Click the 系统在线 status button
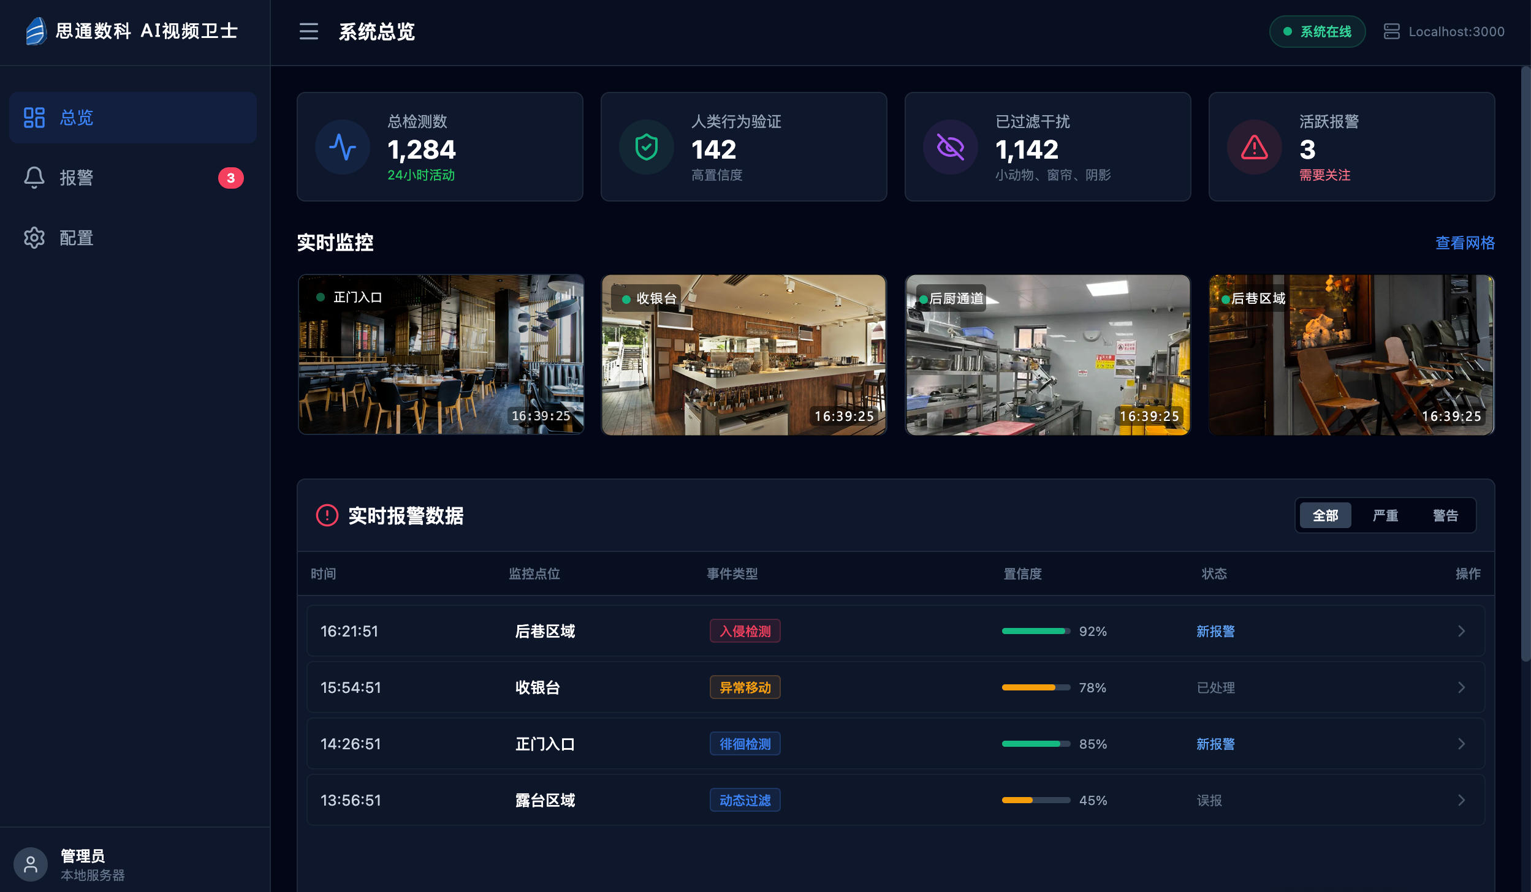This screenshot has width=1531, height=892. click(1317, 31)
